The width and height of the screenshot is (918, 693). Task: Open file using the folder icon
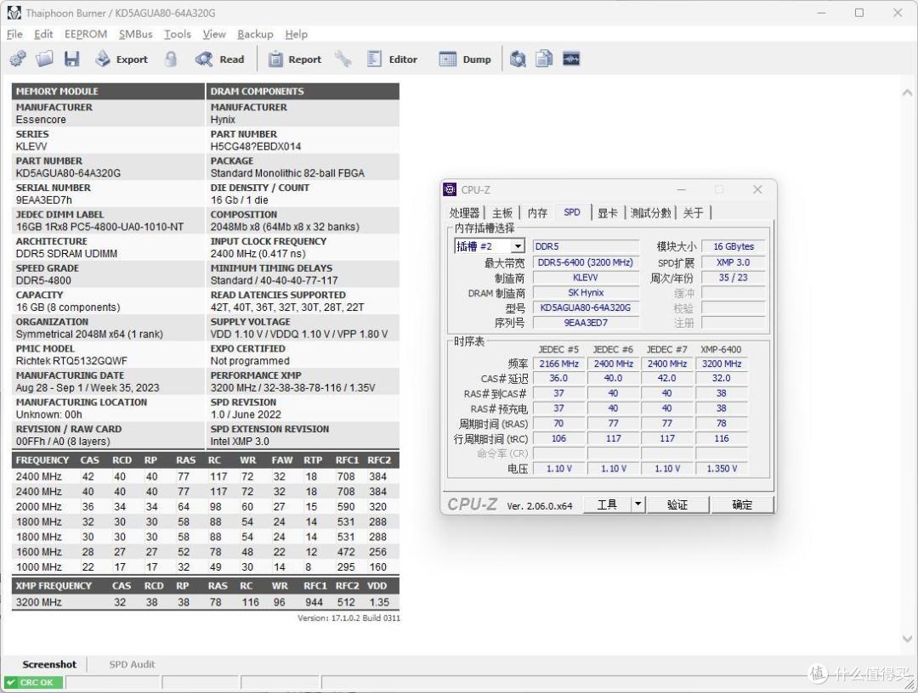[x=45, y=59]
